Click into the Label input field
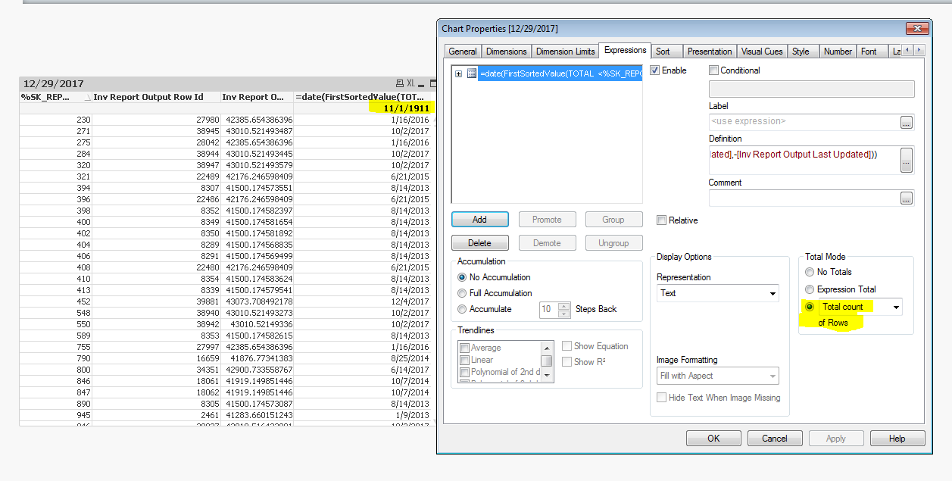 click(x=804, y=122)
